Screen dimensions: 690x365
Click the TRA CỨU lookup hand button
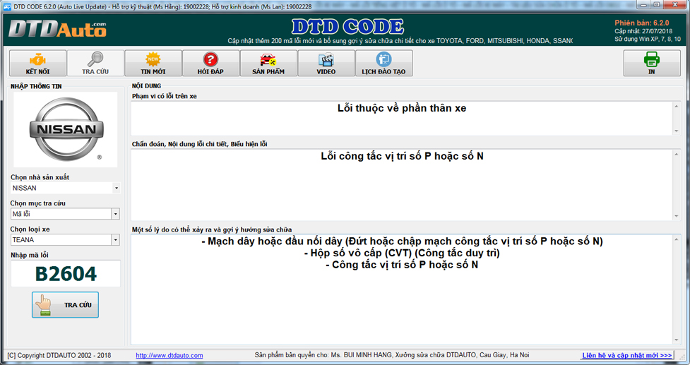click(65, 305)
